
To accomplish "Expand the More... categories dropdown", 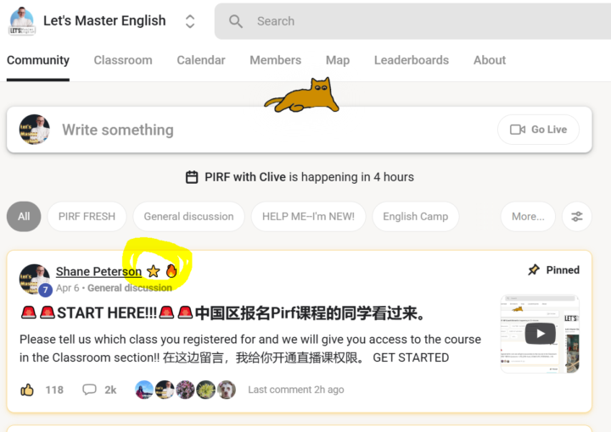I will click(x=528, y=217).
